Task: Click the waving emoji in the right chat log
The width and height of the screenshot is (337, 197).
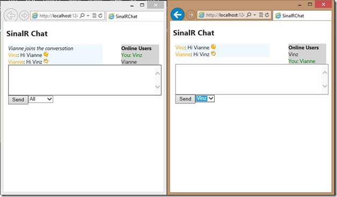Action: (213, 47)
